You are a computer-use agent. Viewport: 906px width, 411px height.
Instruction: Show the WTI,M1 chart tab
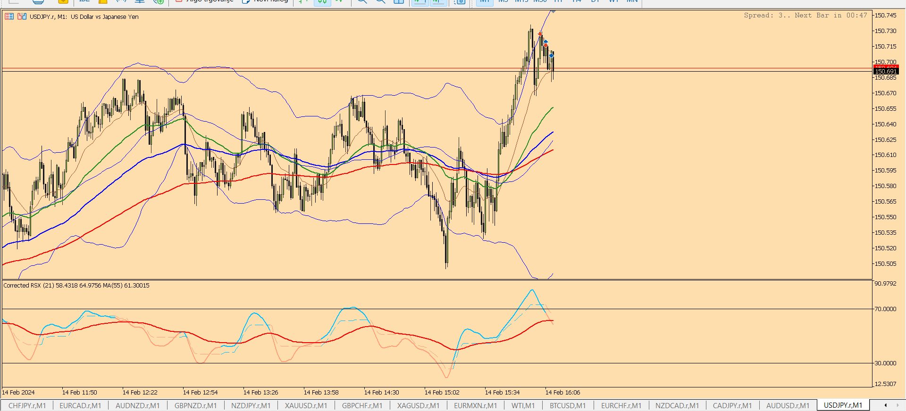(x=523, y=405)
